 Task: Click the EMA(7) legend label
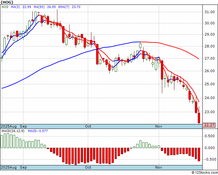coord(64,7)
